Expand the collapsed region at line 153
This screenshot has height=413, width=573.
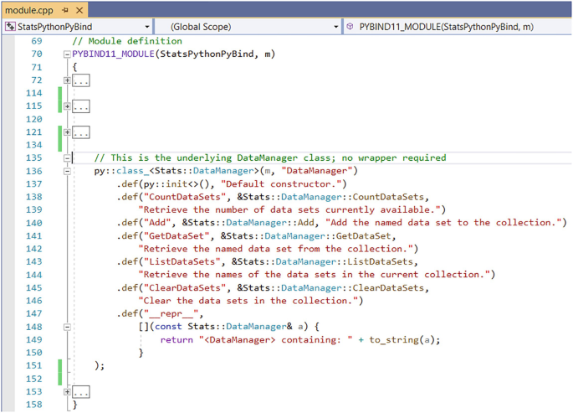[67, 391]
